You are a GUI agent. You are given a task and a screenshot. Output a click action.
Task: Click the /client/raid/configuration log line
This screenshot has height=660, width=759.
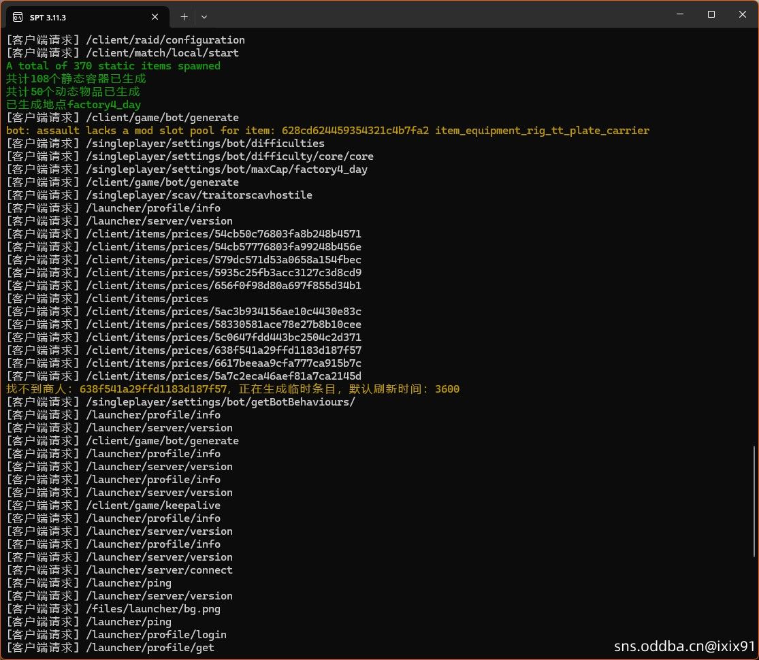pos(125,40)
